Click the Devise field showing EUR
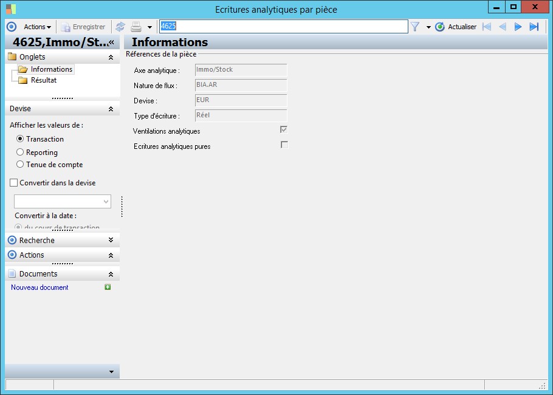This screenshot has height=395, width=553. (x=241, y=100)
